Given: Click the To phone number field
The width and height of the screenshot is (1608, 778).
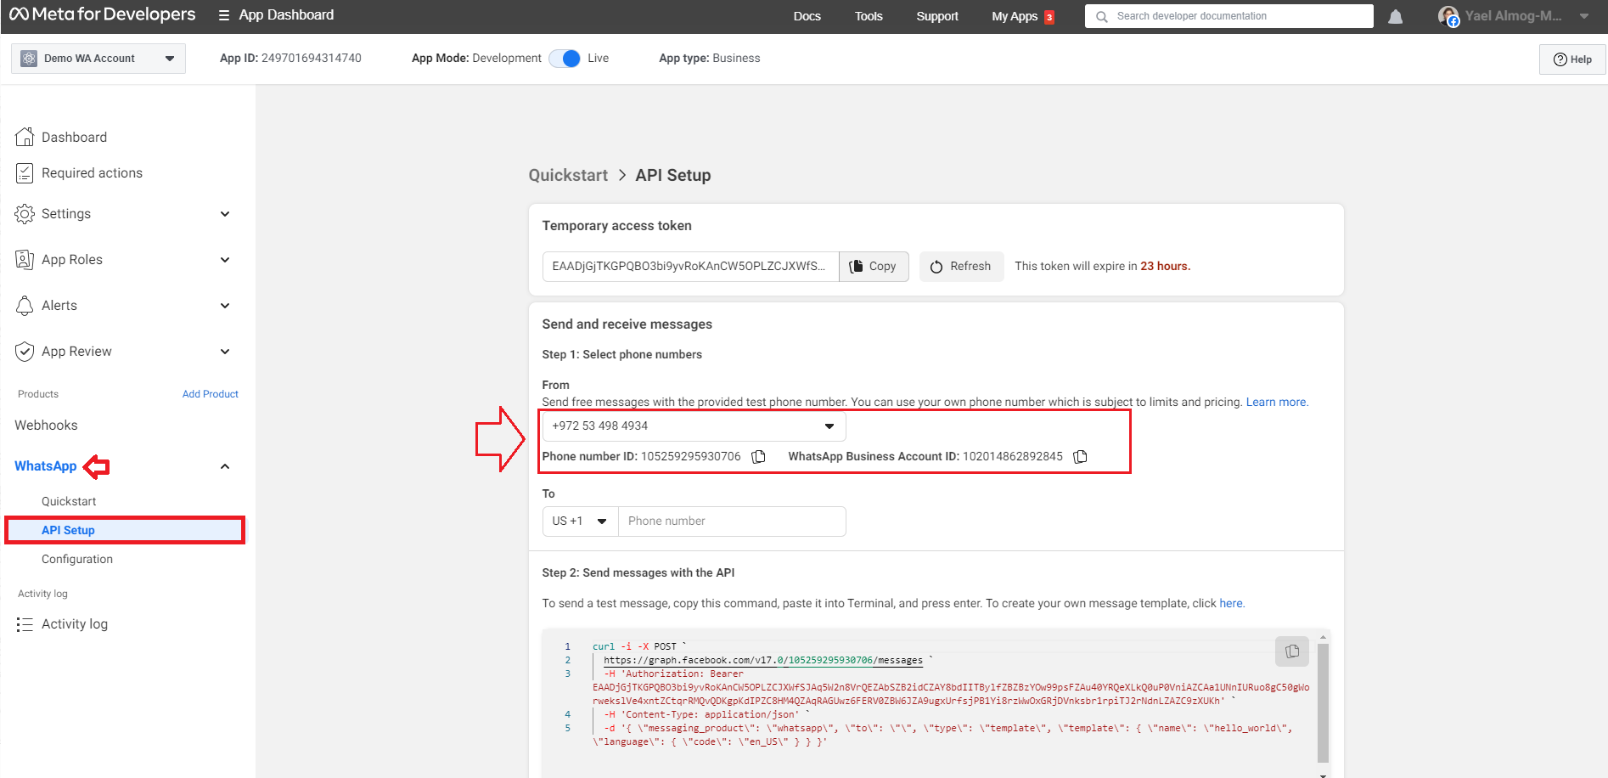Looking at the screenshot, I should click(732, 521).
